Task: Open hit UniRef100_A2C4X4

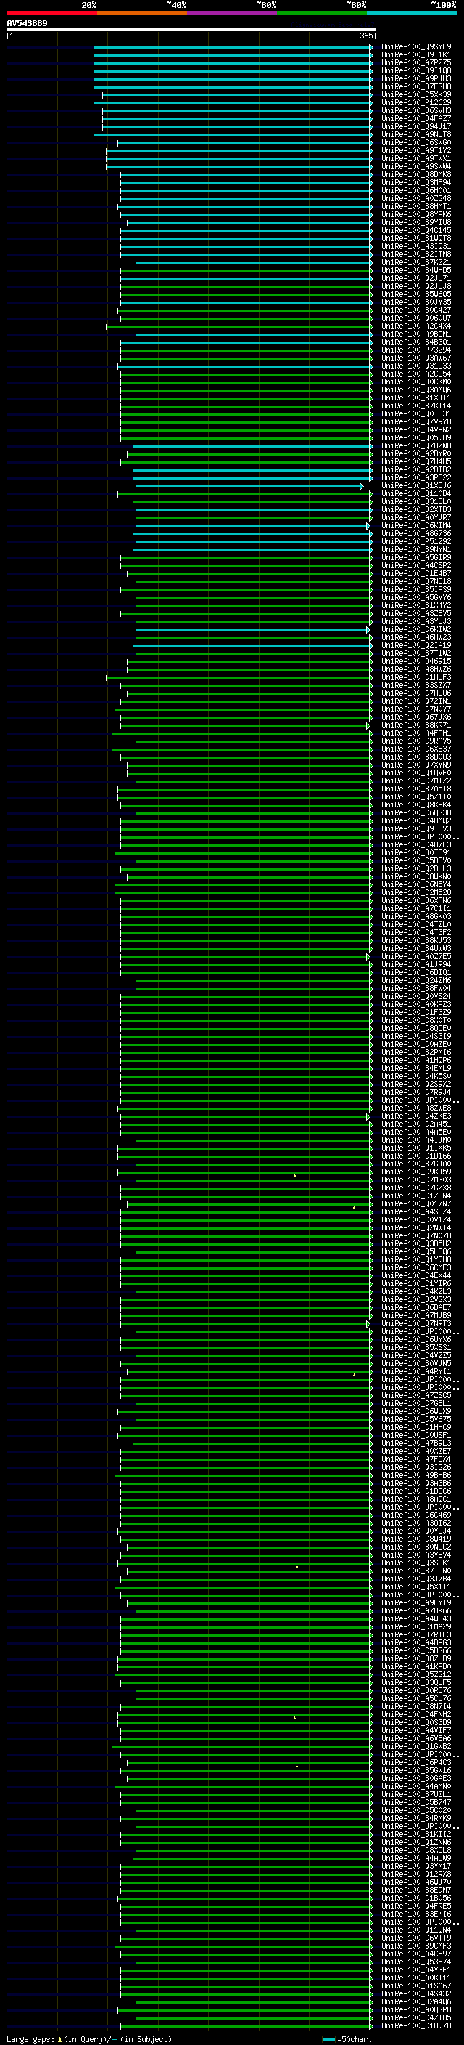Action: [x=416, y=326]
